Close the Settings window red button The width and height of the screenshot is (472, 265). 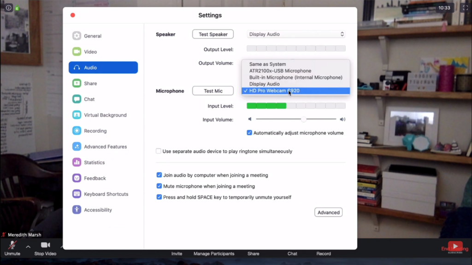73,15
